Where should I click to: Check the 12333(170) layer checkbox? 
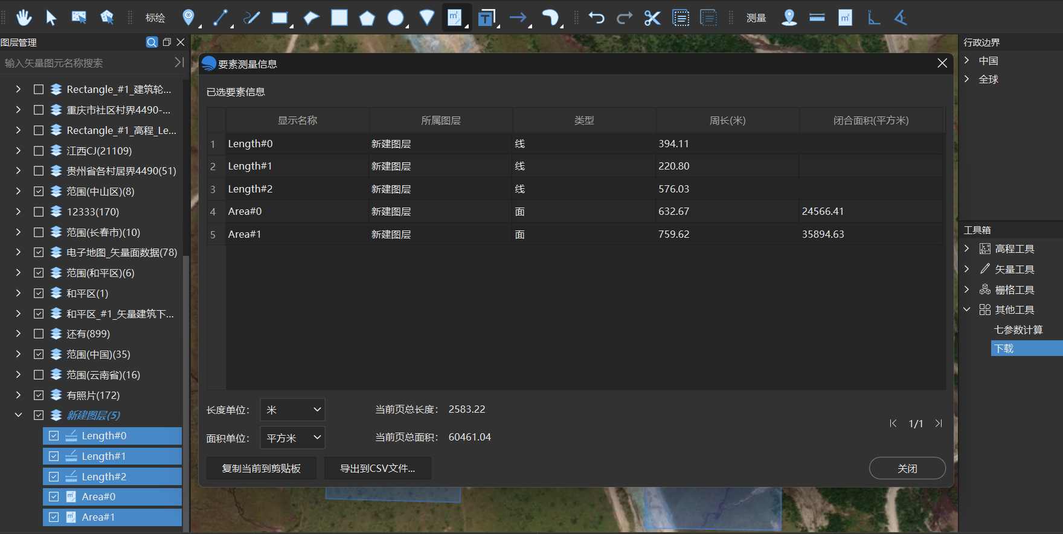point(39,212)
